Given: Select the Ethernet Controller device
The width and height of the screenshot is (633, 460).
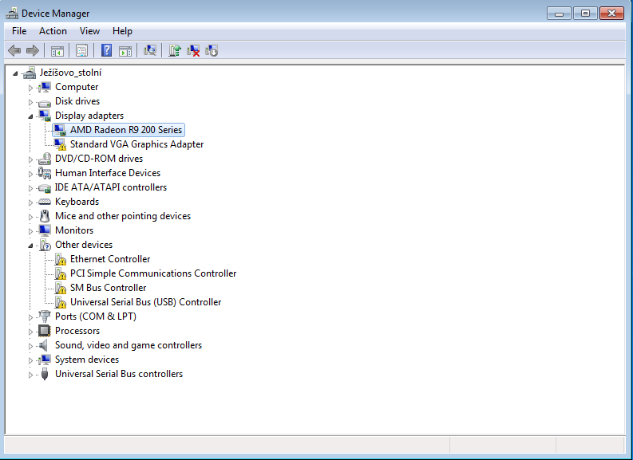Looking at the screenshot, I should pyautogui.click(x=110, y=259).
